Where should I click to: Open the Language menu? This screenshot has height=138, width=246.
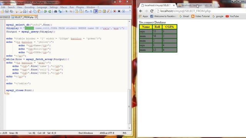(42, 7)
